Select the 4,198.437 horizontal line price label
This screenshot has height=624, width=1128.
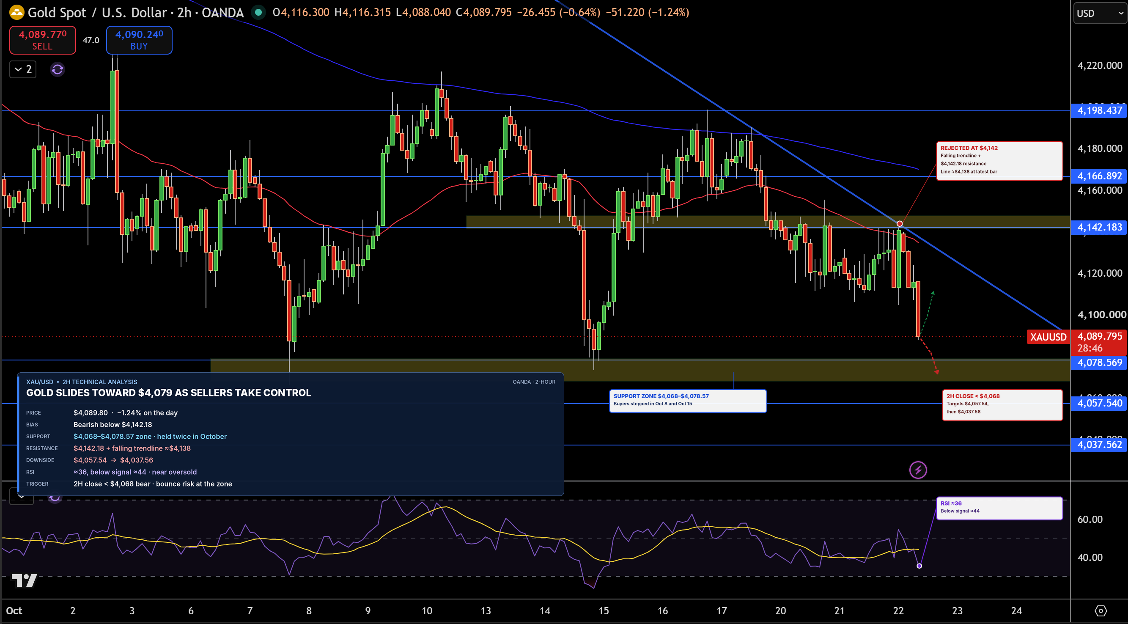pyautogui.click(x=1099, y=110)
